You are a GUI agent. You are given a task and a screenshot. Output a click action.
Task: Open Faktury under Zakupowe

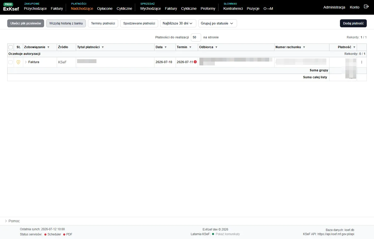tap(57, 8)
